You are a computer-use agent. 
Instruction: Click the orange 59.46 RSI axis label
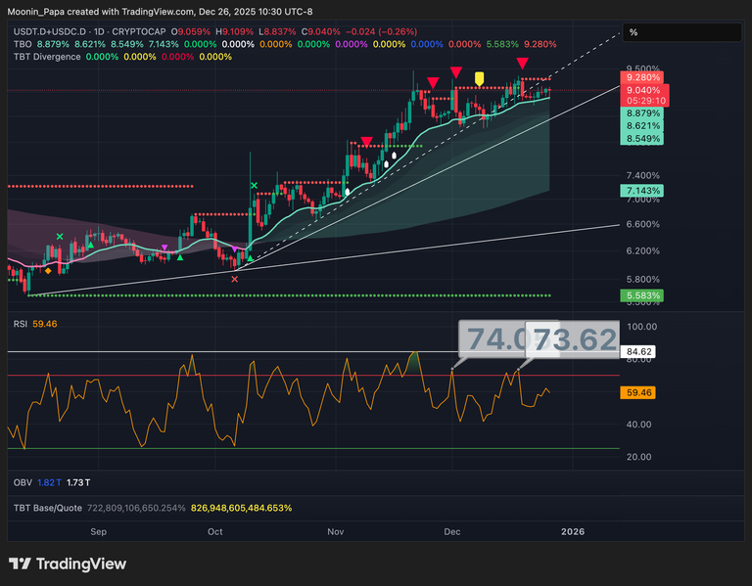637,392
